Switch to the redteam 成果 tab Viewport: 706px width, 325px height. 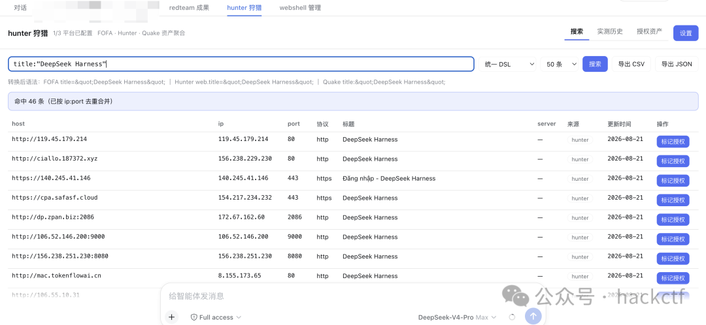pyautogui.click(x=189, y=8)
